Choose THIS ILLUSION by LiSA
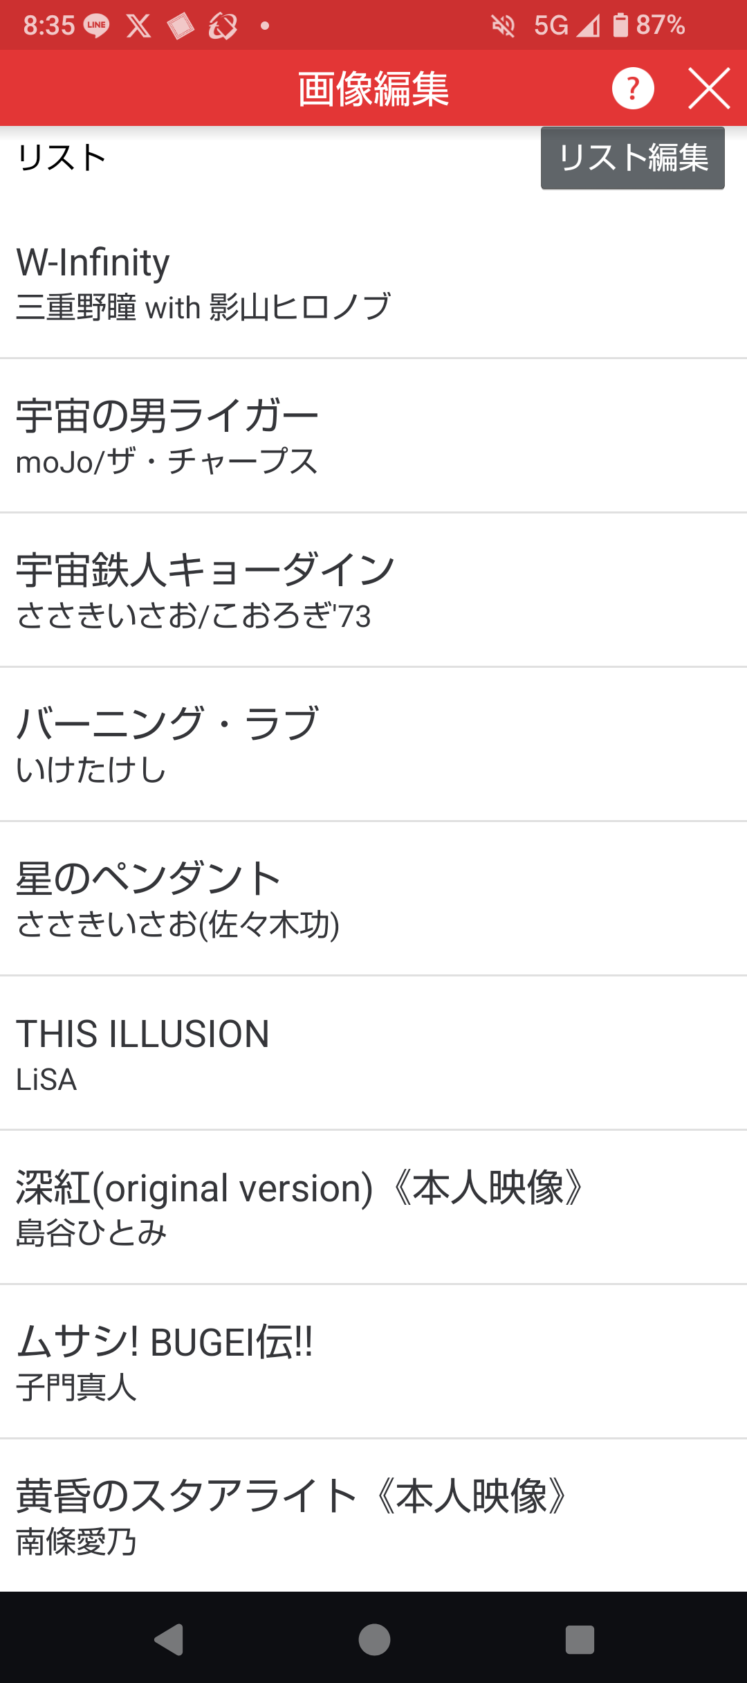The height and width of the screenshot is (1683, 747). [x=373, y=1053]
